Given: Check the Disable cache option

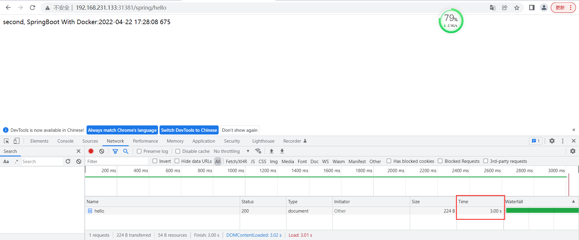Looking at the screenshot, I should 178,151.
